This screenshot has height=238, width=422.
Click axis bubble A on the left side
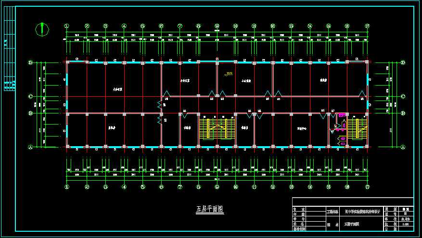click(x=30, y=147)
